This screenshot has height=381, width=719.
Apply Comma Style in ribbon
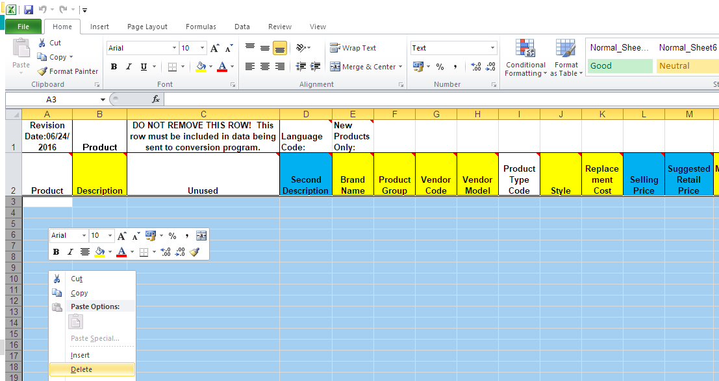tap(455, 67)
